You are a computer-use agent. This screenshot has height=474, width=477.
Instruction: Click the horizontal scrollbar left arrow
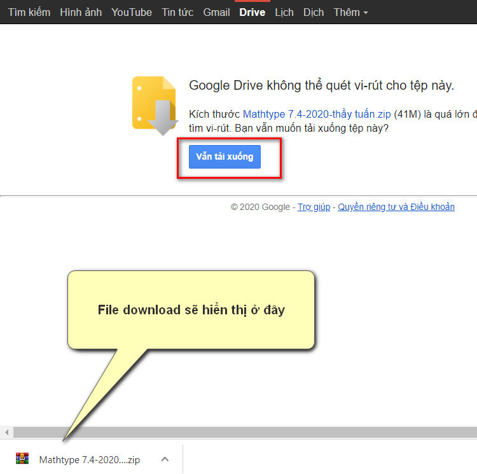(x=6, y=432)
